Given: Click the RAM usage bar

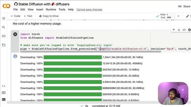Looking at the screenshot, I should click(x=171, y=15).
